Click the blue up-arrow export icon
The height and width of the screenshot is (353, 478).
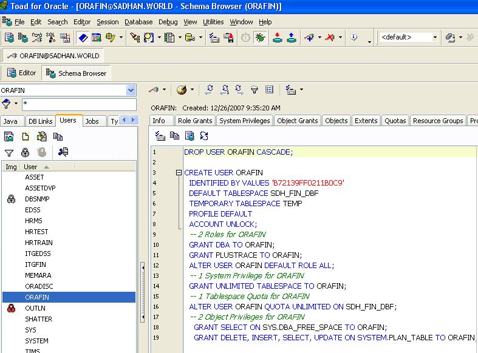(x=292, y=38)
